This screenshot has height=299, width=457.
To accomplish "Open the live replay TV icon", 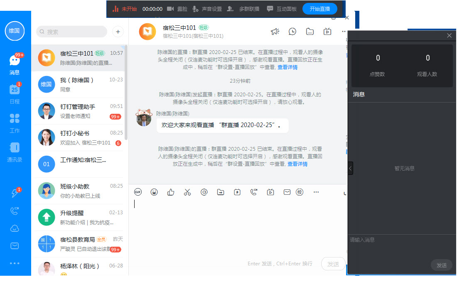I will click(x=327, y=31).
